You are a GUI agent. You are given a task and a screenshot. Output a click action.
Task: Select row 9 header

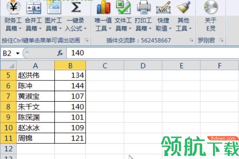pos(8,117)
